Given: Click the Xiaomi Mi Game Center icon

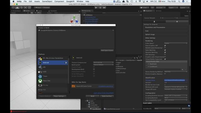Looking at the screenshot, I should pyautogui.click(x=73, y=86).
